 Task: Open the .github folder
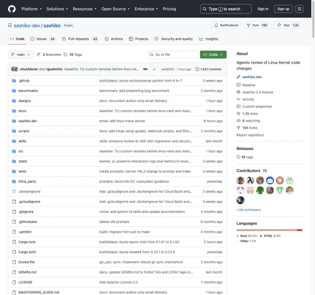[x=24, y=81]
